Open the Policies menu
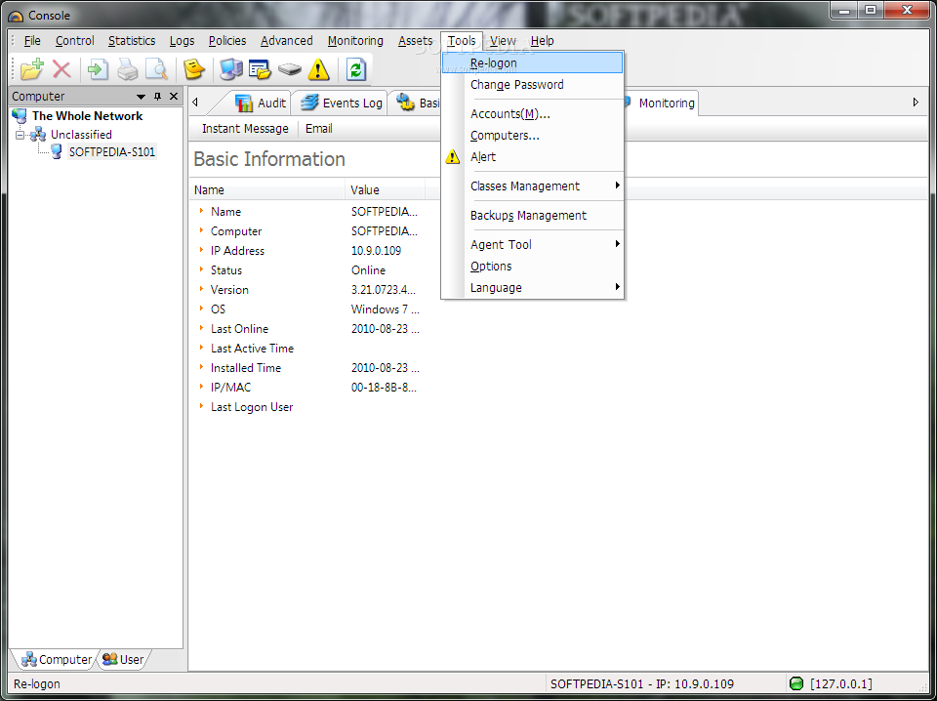Screen dimensions: 937x701 click(x=227, y=41)
